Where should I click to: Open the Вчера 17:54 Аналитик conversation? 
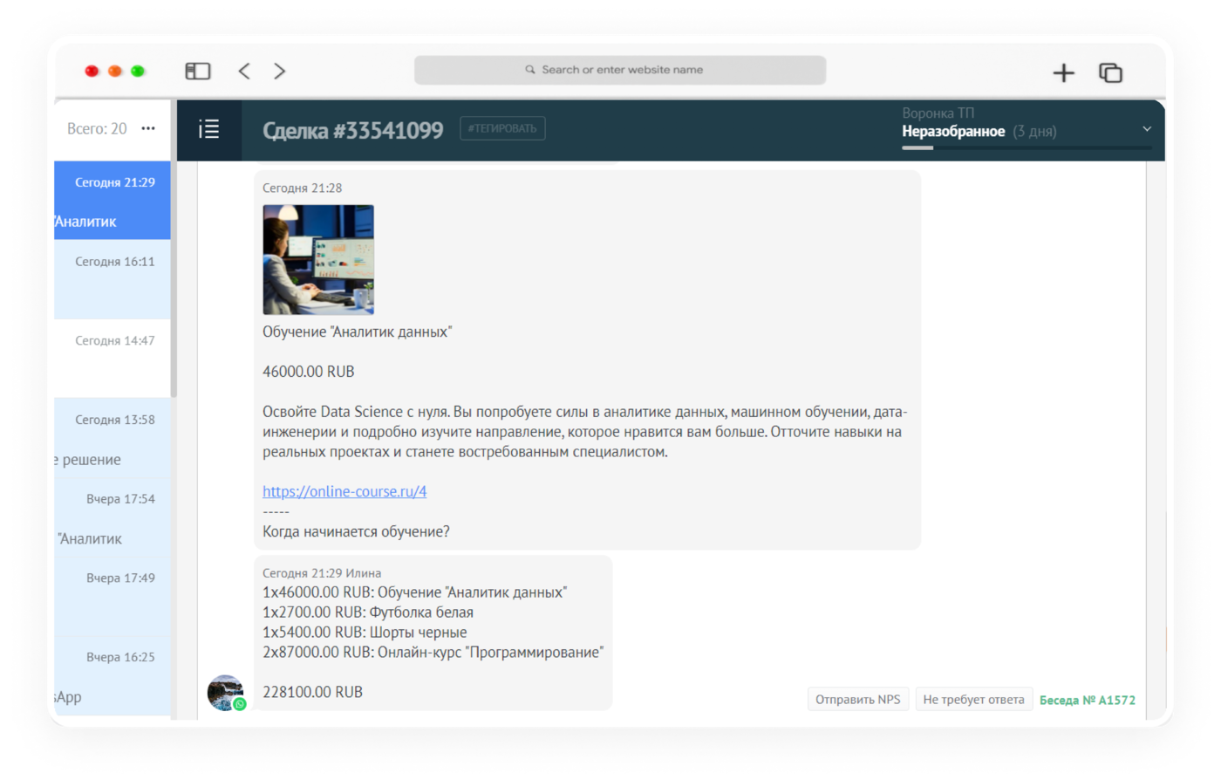113,517
